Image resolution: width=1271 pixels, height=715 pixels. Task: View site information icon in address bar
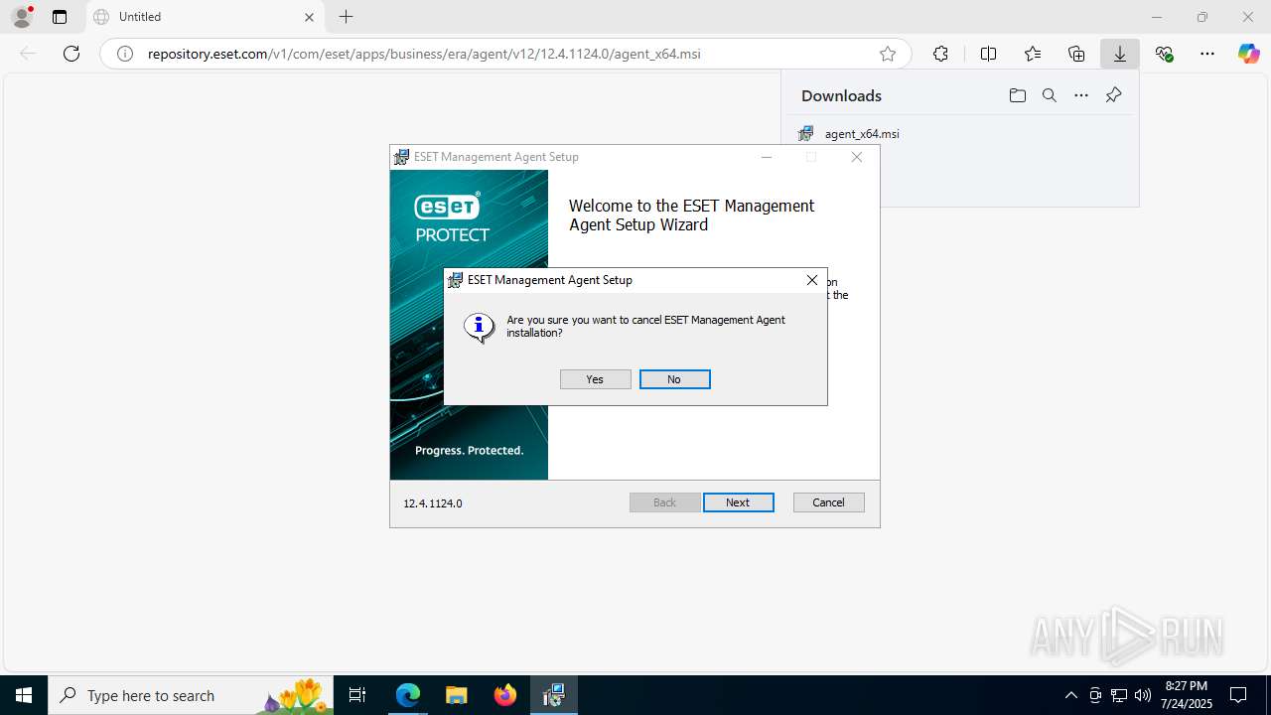coord(125,54)
